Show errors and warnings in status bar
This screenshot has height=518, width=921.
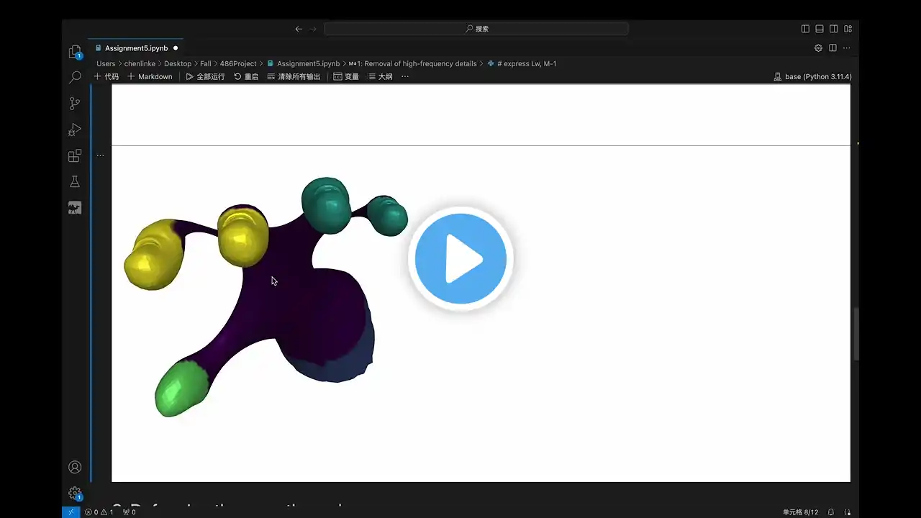click(x=99, y=512)
